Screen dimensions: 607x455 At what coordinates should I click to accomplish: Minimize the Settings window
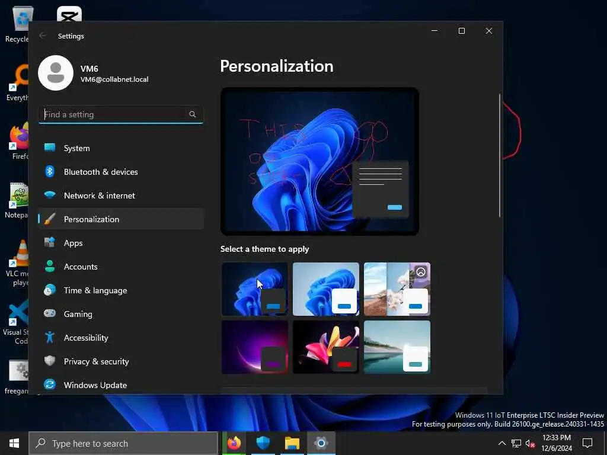click(435, 31)
